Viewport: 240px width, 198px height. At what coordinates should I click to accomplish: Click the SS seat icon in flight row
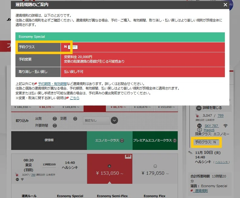tap(17, 179)
